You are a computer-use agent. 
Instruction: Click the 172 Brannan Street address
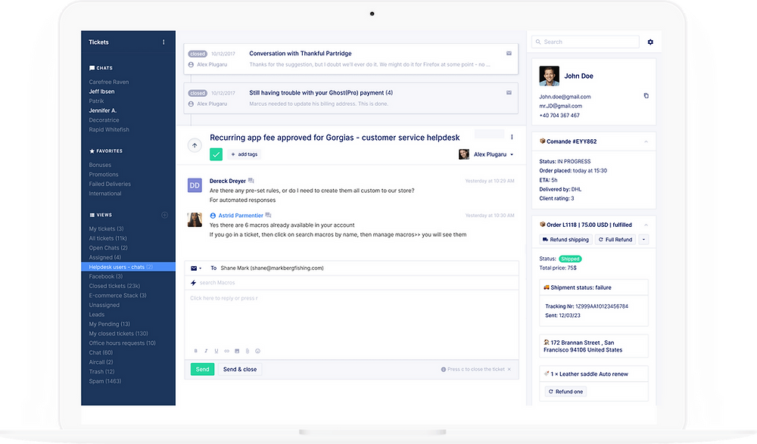tap(583, 346)
